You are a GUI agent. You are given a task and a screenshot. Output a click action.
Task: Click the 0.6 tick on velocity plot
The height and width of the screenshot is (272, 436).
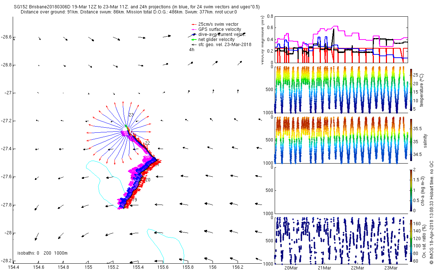point(270,28)
